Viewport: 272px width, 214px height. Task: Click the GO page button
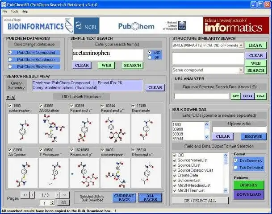pyautogui.click(x=63, y=202)
